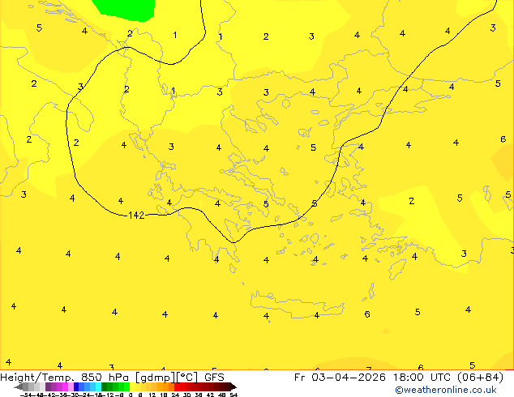Open the weatheronline.co.uk copyright link
The height and width of the screenshot is (397, 514).
pyautogui.click(x=446, y=390)
